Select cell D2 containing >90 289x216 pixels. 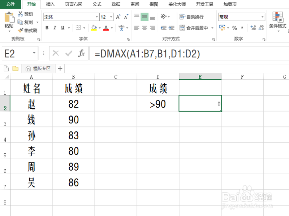point(158,103)
